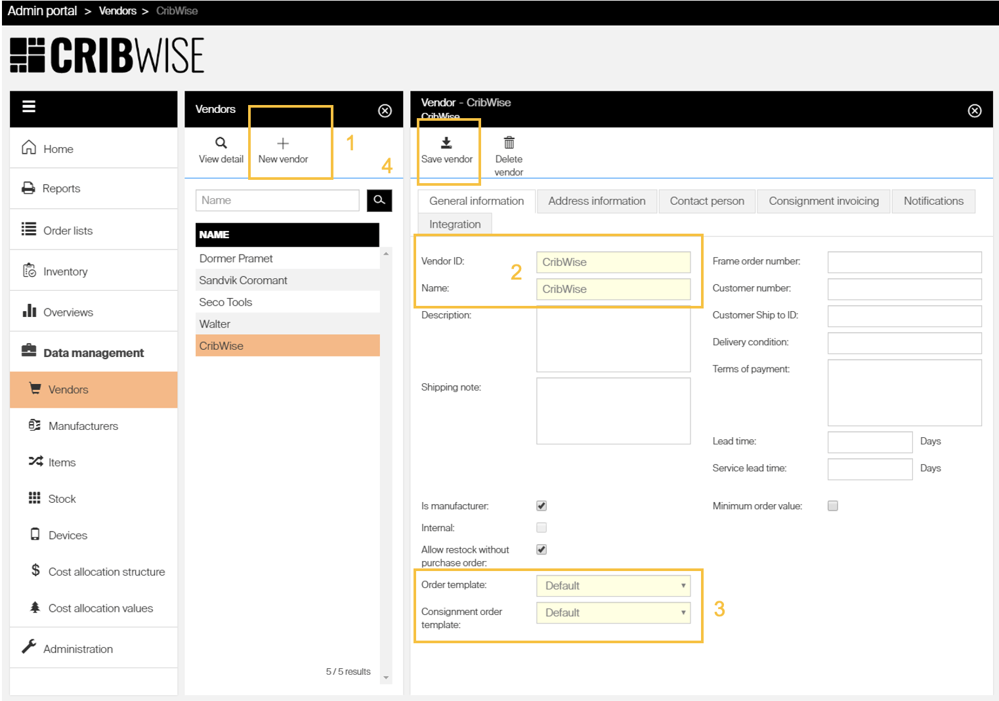Uncheck the Is manufacturer checkbox
This screenshot has width=999, height=701.
(542, 506)
